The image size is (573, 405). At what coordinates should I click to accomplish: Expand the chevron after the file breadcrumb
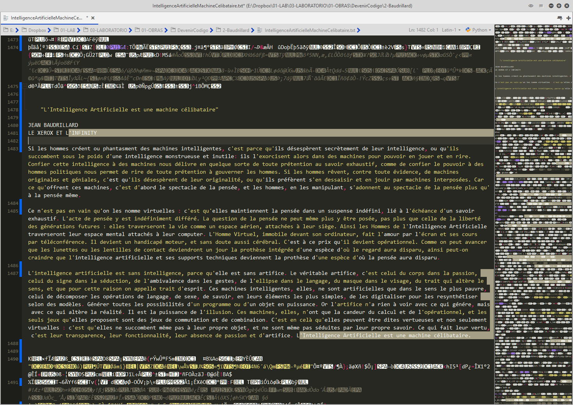tap(358, 30)
